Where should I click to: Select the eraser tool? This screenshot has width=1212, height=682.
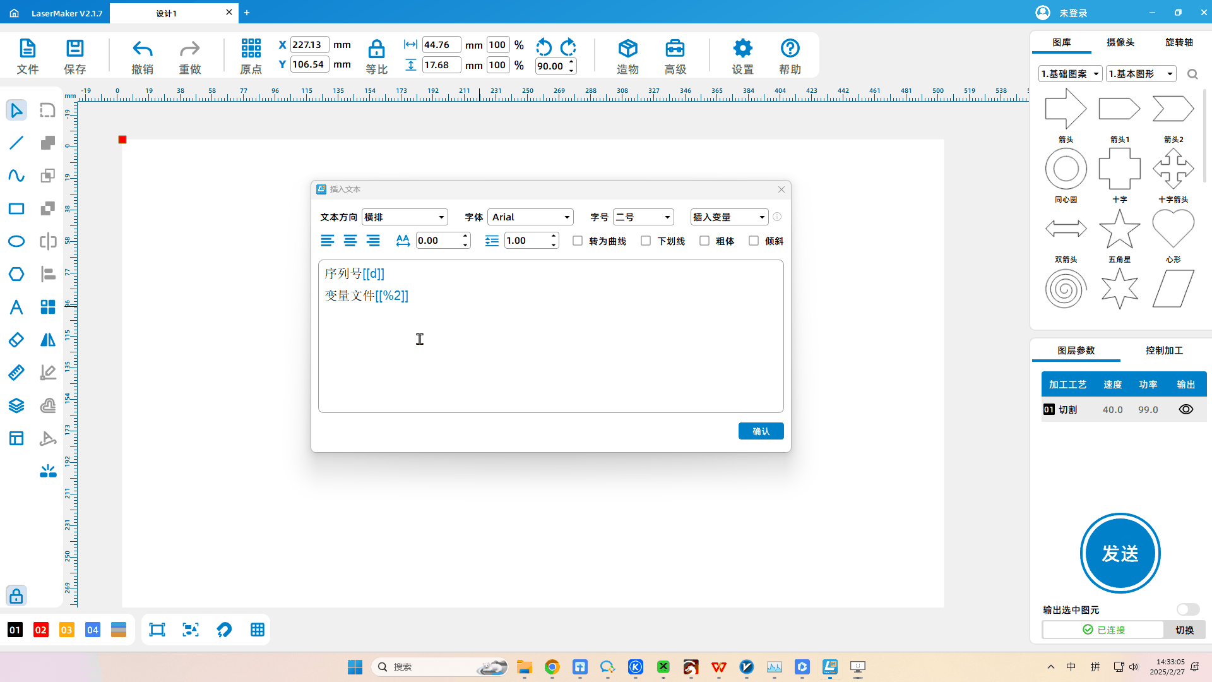pos(16,340)
